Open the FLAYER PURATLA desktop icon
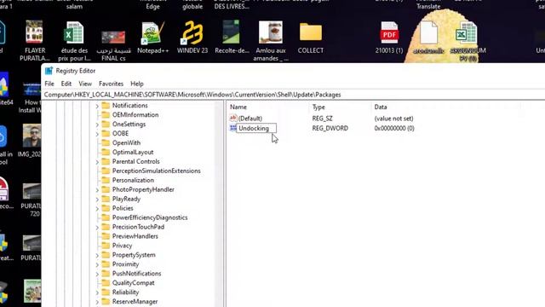This screenshot has height=307, width=545. [34, 32]
